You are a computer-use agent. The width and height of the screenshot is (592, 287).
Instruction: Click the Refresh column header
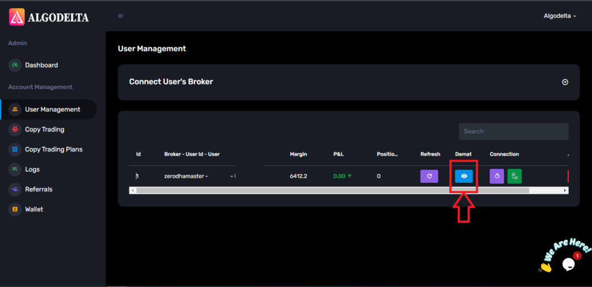point(430,154)
